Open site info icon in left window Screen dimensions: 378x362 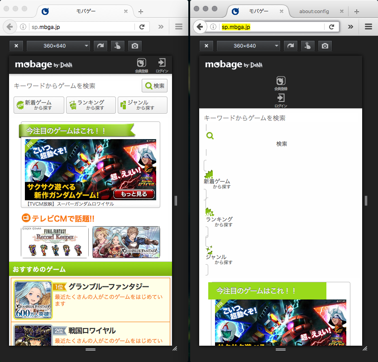(23, 27)
